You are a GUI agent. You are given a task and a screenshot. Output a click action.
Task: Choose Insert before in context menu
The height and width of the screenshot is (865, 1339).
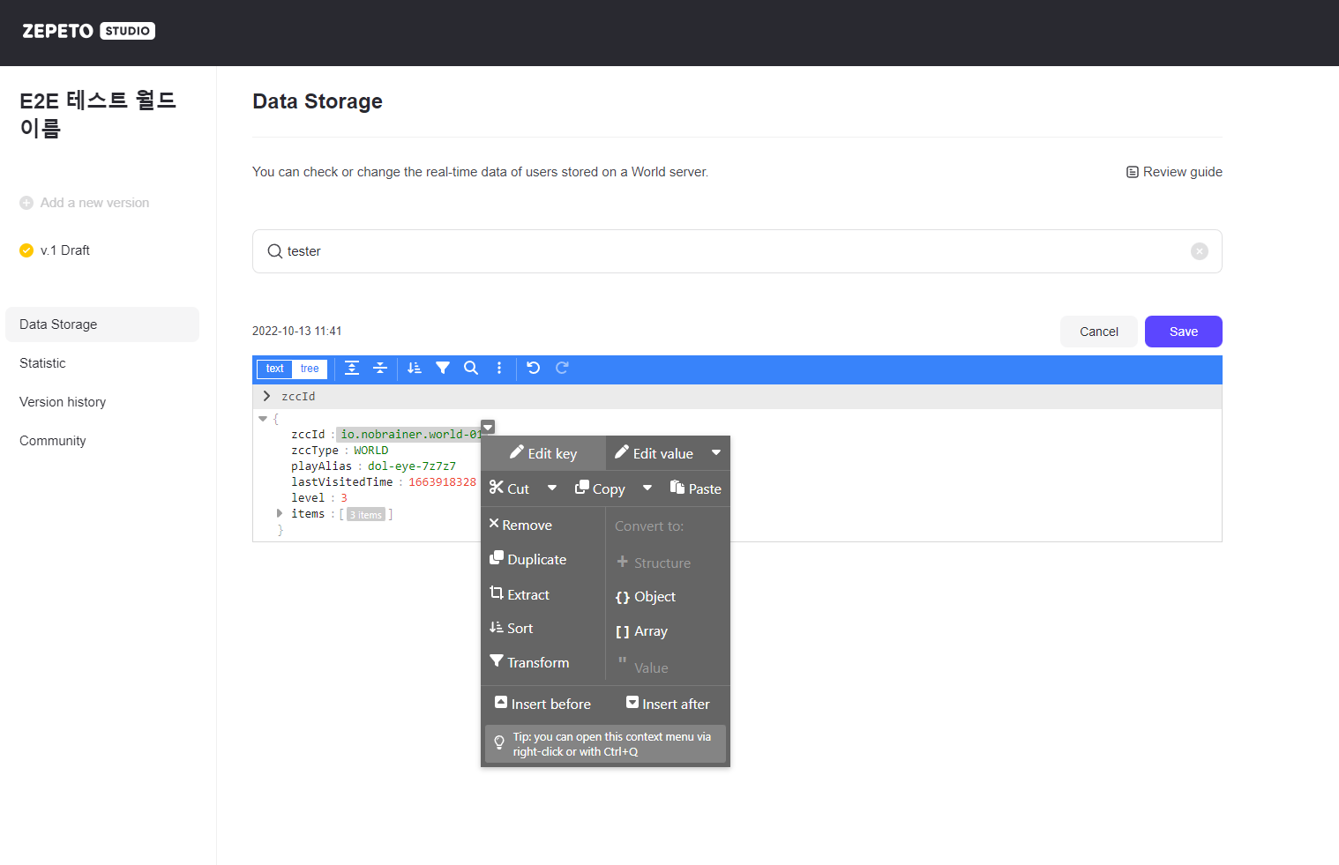(x=543, y=704)
